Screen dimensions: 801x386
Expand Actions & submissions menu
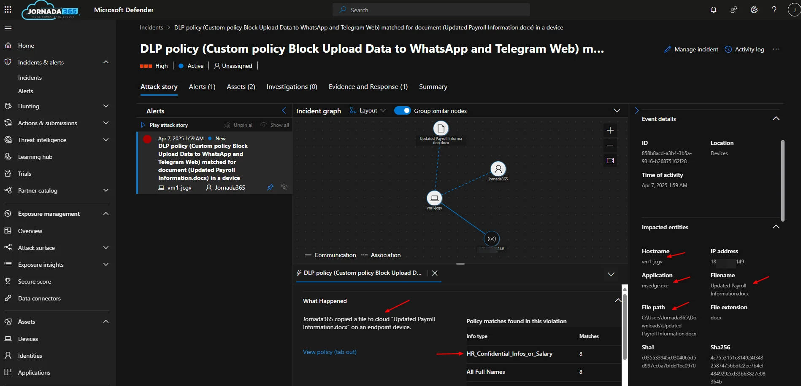tap(106, 123)
